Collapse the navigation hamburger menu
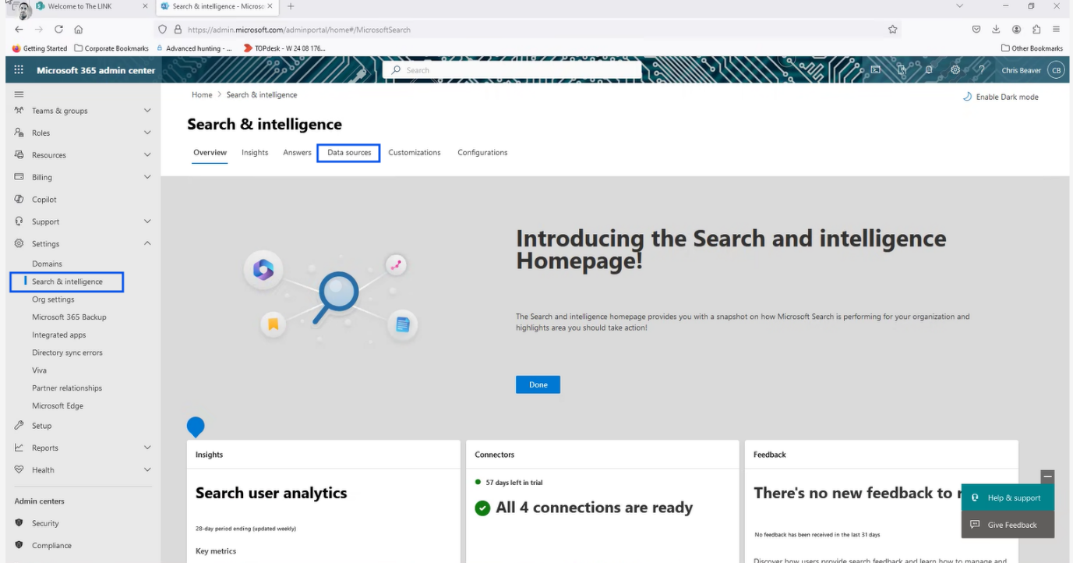 pos(19,94)
